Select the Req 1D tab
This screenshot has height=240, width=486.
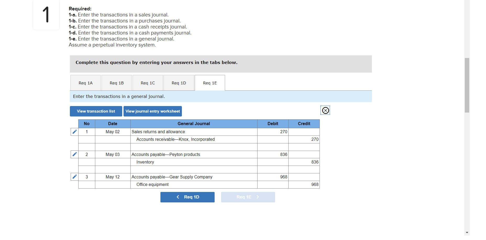click(x=179, y=83)
